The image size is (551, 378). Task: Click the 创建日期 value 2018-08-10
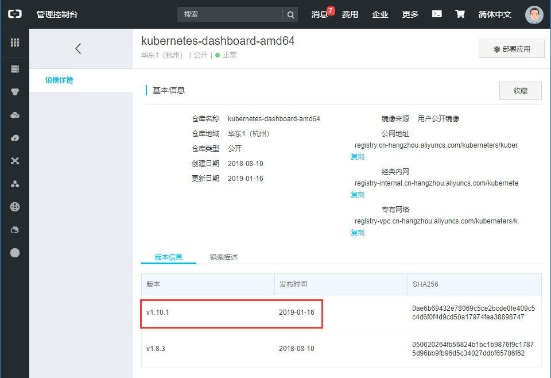click(245, 164)
